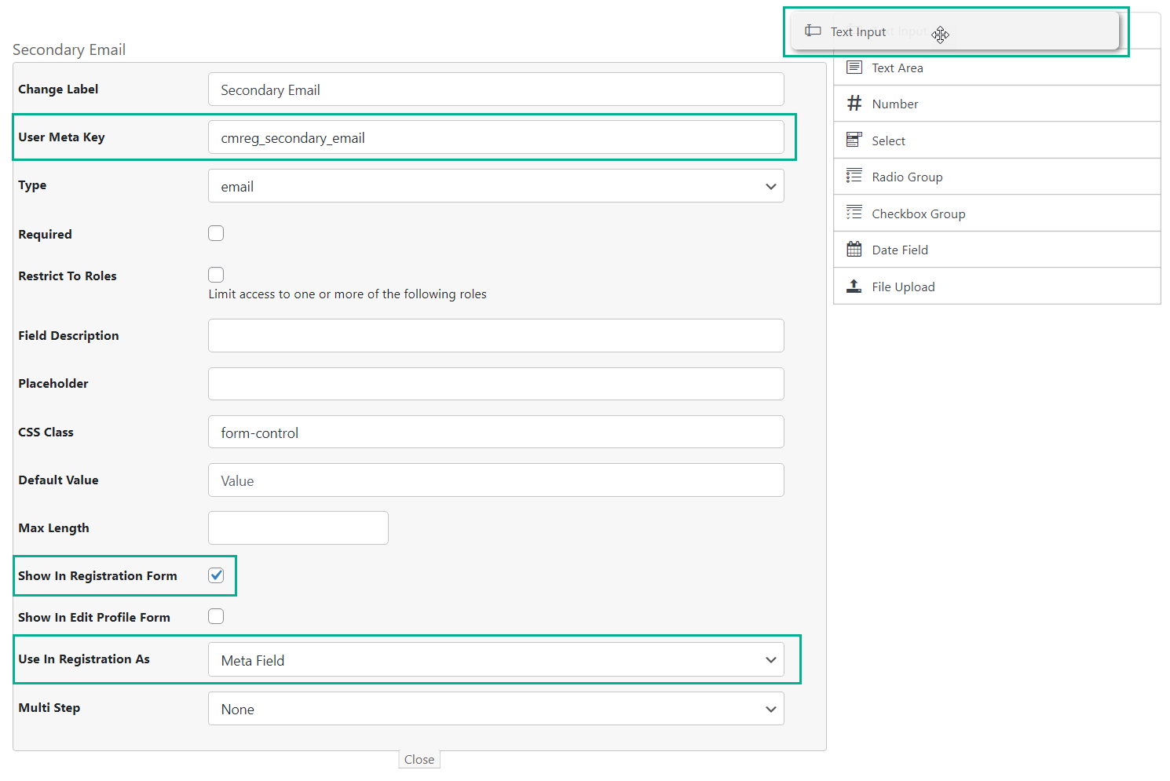Click the Number hash icon
This screenshot has height=781, width=1170.
854,104
